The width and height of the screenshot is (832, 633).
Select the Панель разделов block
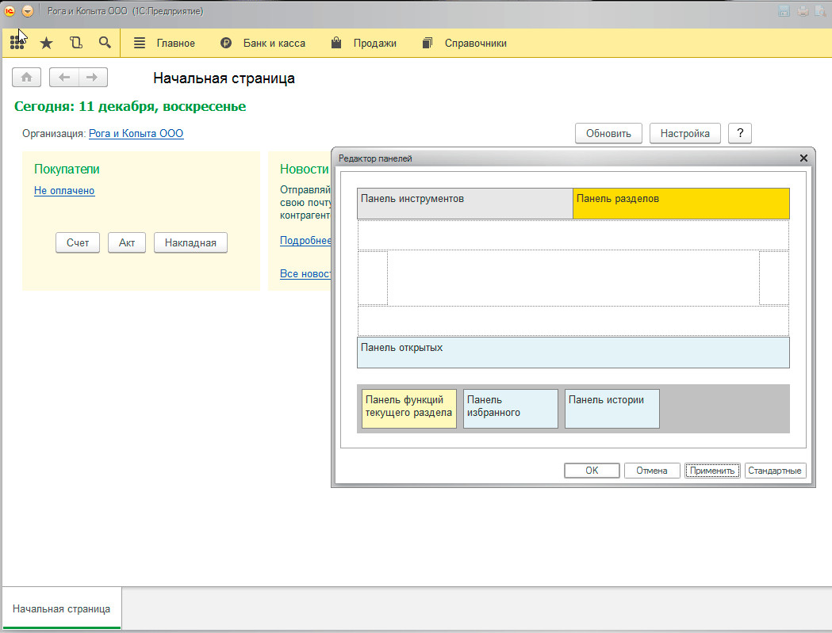681,204
